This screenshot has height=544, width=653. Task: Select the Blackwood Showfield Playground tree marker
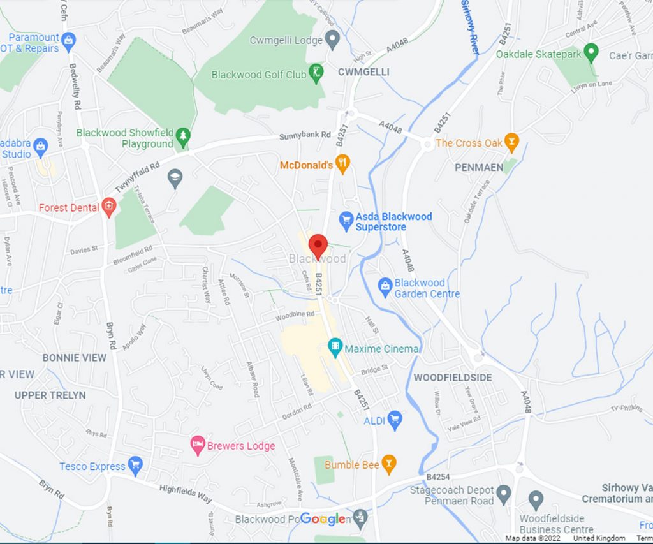[x=183, y=138]
